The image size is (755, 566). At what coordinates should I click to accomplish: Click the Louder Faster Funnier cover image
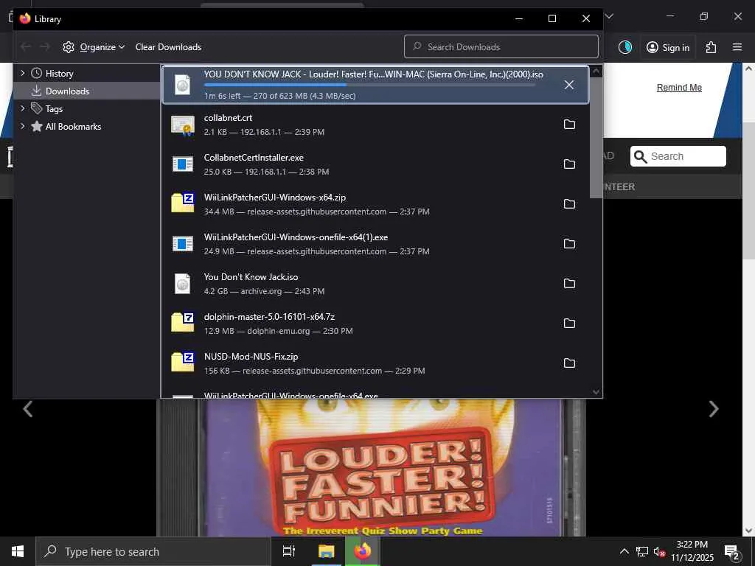pyautogui.click(x=371, y=468)
